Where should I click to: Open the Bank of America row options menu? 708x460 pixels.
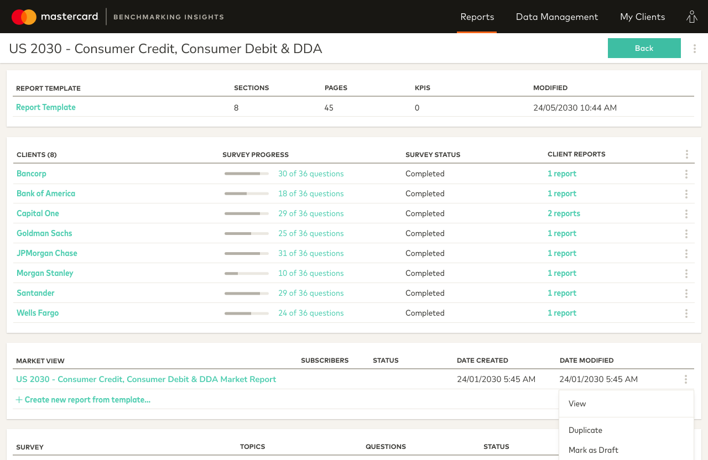coord(686,194)
